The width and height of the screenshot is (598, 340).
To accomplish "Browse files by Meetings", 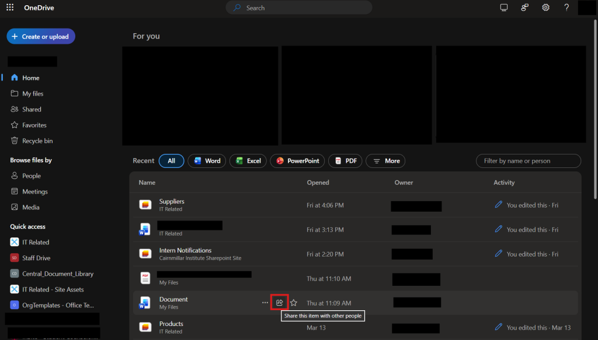I will coord(34,191).
